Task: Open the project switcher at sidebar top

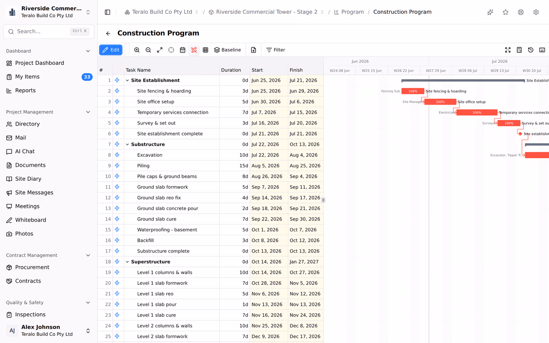Action: 49,12
